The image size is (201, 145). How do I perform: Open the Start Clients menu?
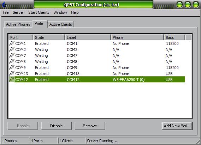tap(39, 12)
